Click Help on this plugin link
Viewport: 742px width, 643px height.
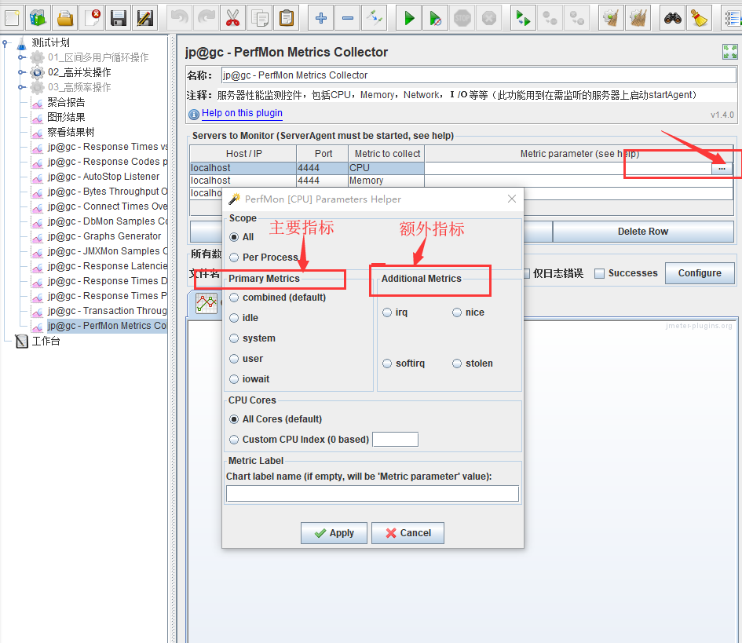[243, 113]
